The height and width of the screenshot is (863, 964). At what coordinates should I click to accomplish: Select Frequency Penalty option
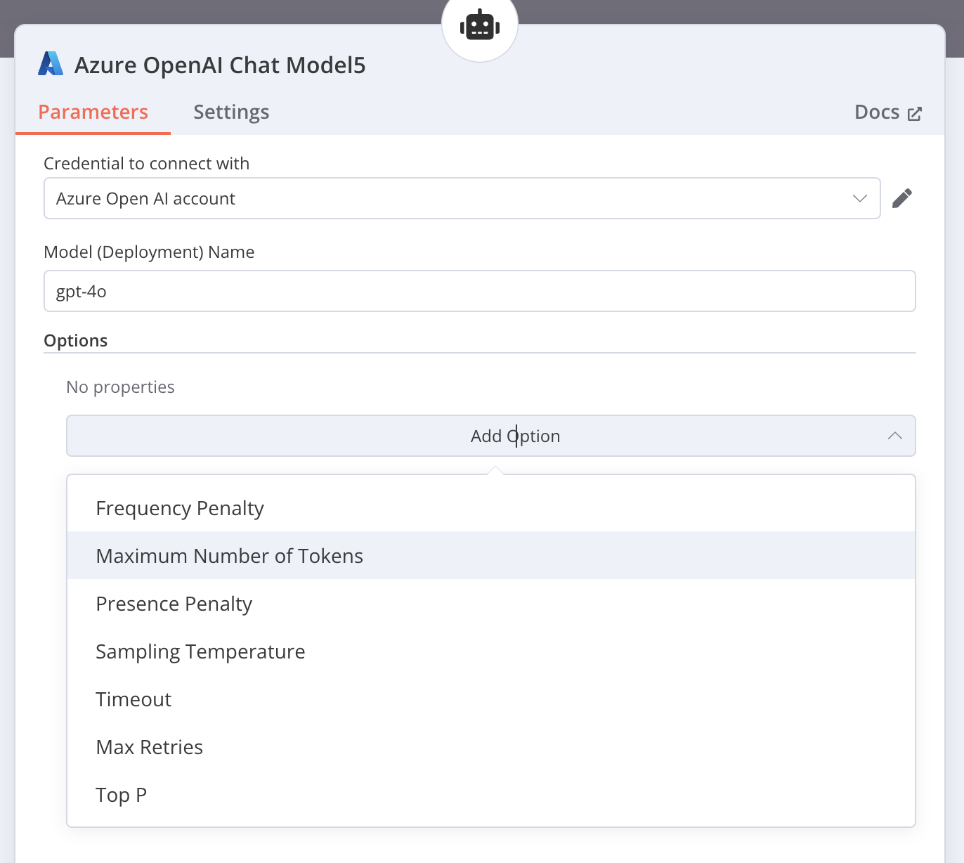(180, 508)
